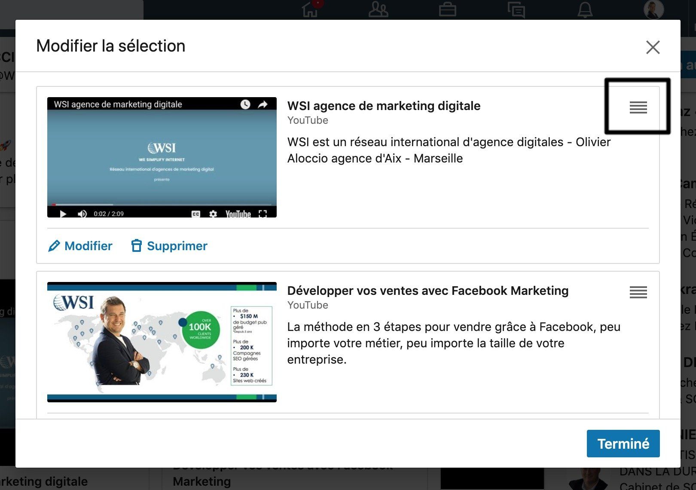Toggle captions on WSI video player
This screenshot has width=696, height=490.
195,214
